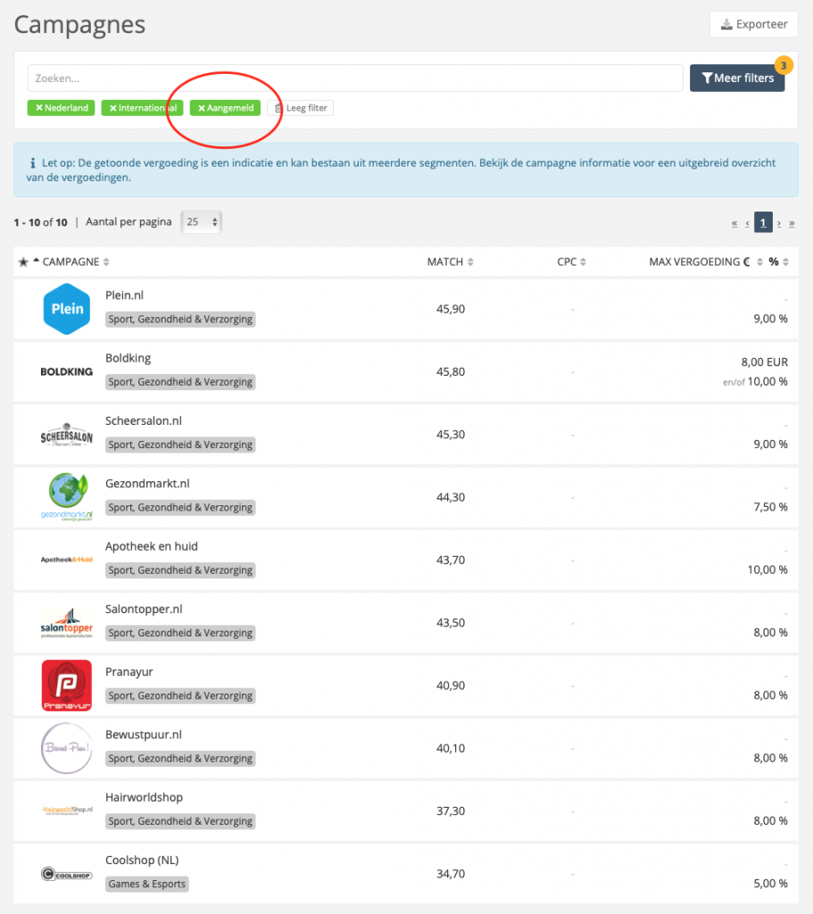This screenshot has height=914, width=813.
Task: Open the Hairworldshop campaign name
Action: pos(144,797)
